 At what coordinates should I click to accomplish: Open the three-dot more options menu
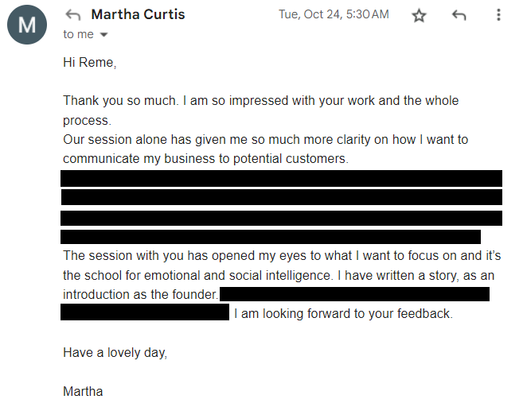tap(498, 15)
